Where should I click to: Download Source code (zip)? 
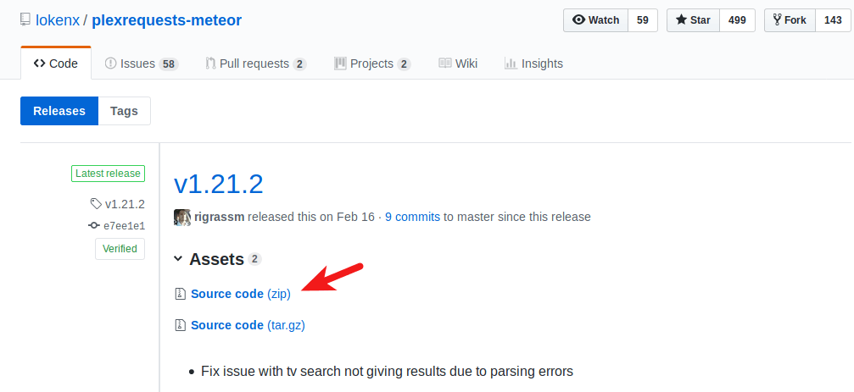tap(241, 294)
